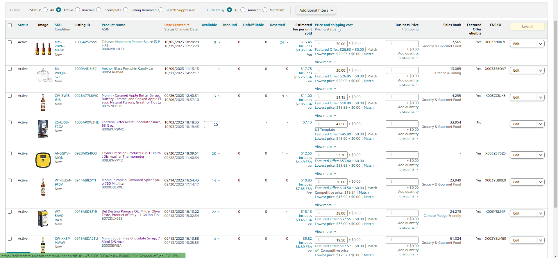558x258 pixels.
Task: Open Tabasco Habanero Pepper Sauce product link
Action: point(131,43)
